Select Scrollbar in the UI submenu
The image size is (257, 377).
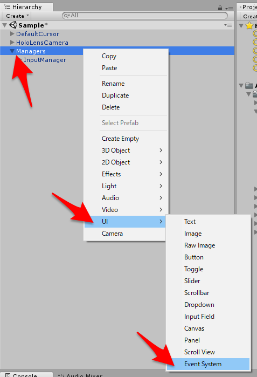208,293
